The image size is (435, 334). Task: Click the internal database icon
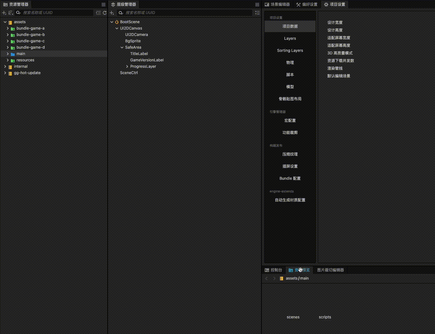[10, 67]
